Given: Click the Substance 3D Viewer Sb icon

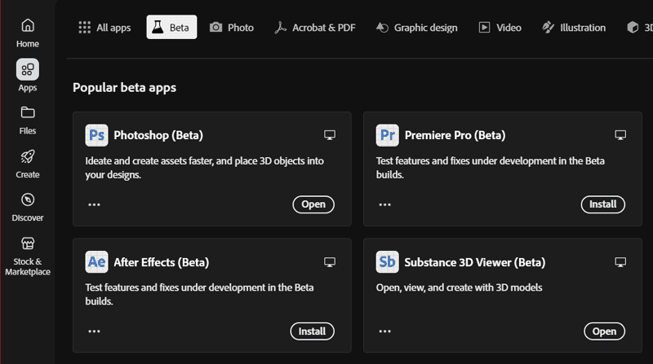Looking at the screenshot, I should pyautogui.click(x=387, y=261).
